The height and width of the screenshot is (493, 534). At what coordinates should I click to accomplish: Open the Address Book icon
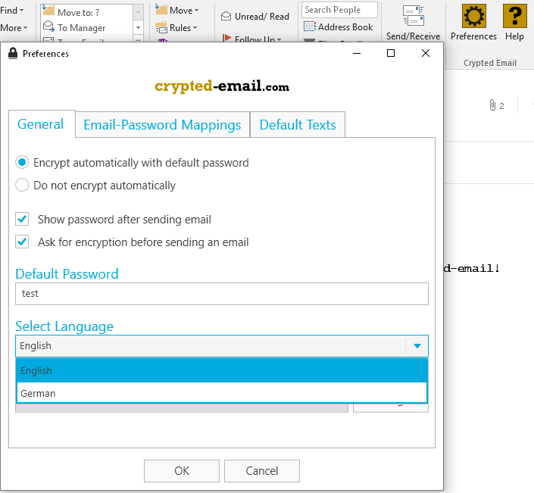tap(310, 27)
